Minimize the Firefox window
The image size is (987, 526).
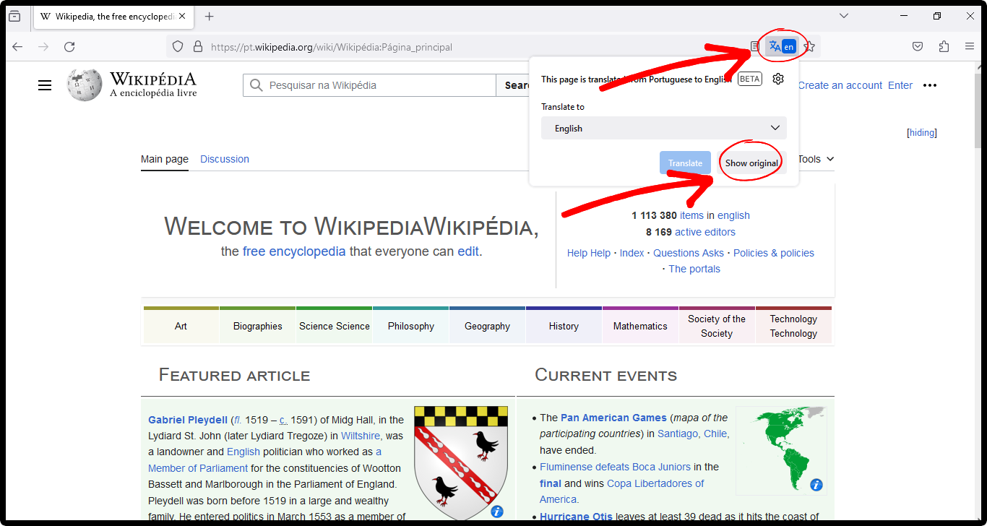(904, 16)
